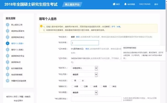Open the 网上报名平台 tab label
This screenshot has height=103, width=167.
pos(72,4)
